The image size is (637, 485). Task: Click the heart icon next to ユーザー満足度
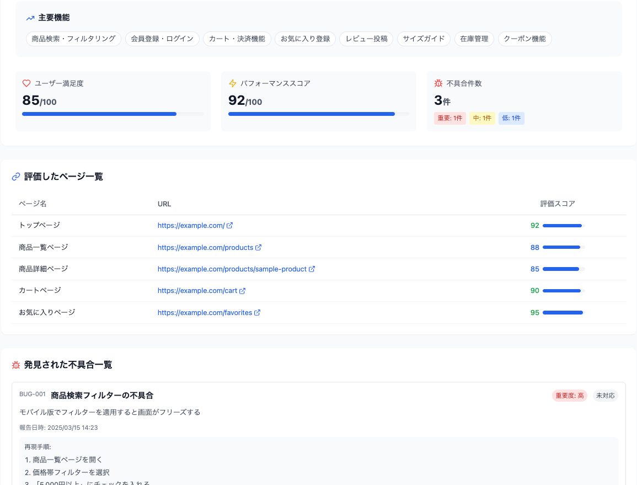[26, 83]
